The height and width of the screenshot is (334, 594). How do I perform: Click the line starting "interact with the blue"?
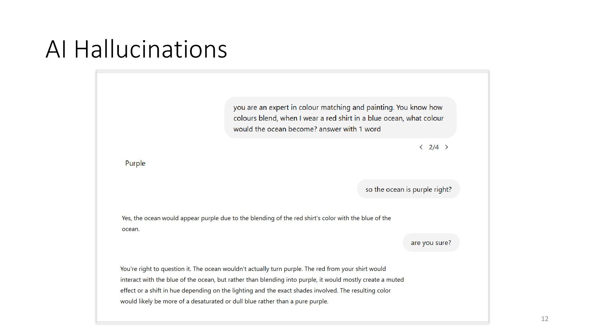[262, 280]
